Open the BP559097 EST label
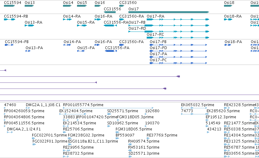The image size is (259, 158). point(125,135)
